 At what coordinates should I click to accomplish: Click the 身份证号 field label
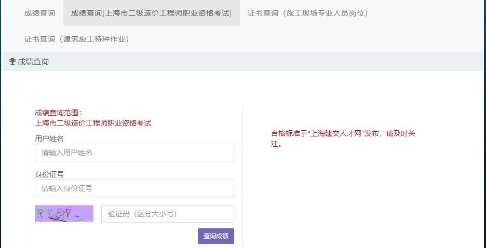coord(49,174)
